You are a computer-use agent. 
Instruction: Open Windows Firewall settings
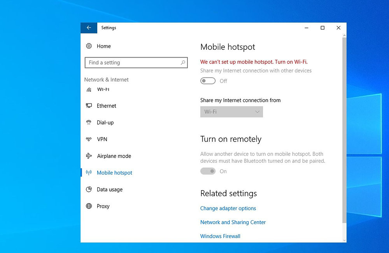click(x=220, y=236)
